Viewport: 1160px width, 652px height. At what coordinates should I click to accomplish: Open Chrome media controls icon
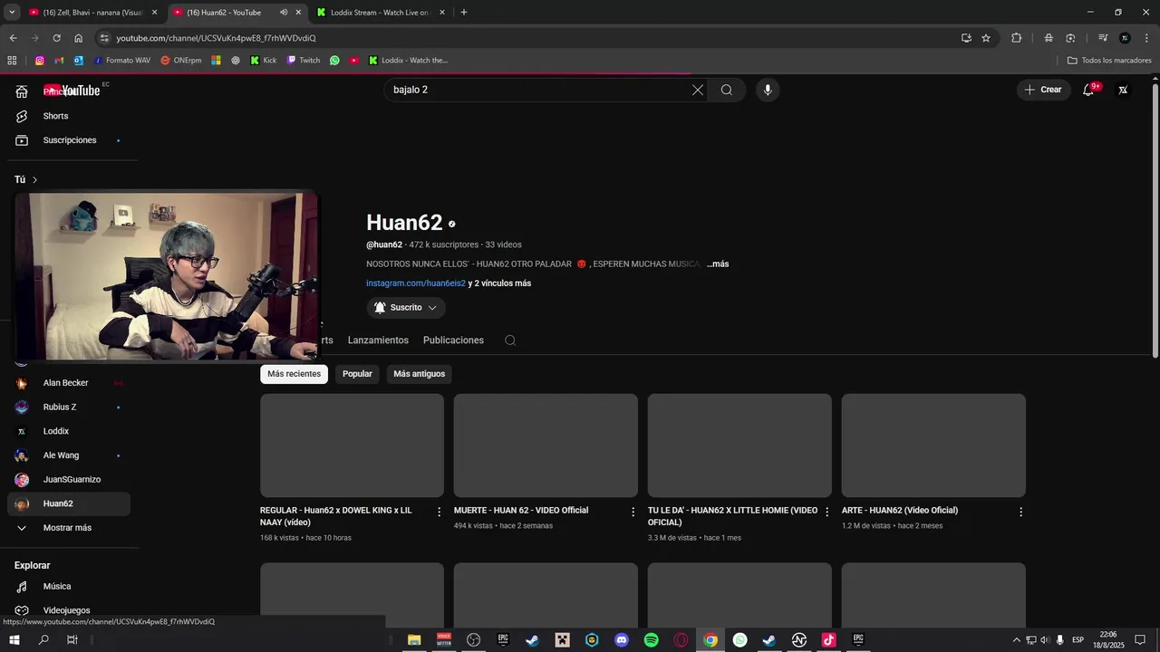(x=1103, y=38)
